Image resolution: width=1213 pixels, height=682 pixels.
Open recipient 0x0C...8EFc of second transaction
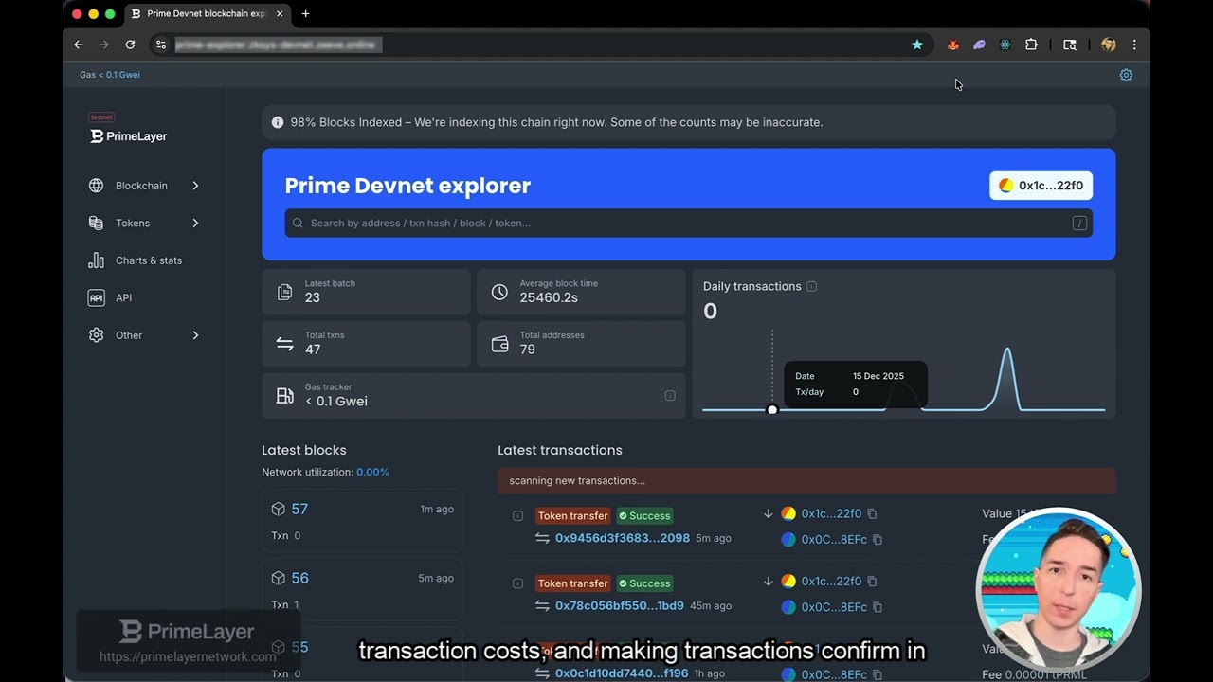point(834,607)
